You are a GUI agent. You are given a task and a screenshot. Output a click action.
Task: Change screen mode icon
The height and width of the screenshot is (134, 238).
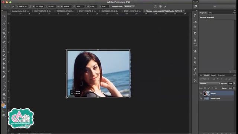(4, 115)
